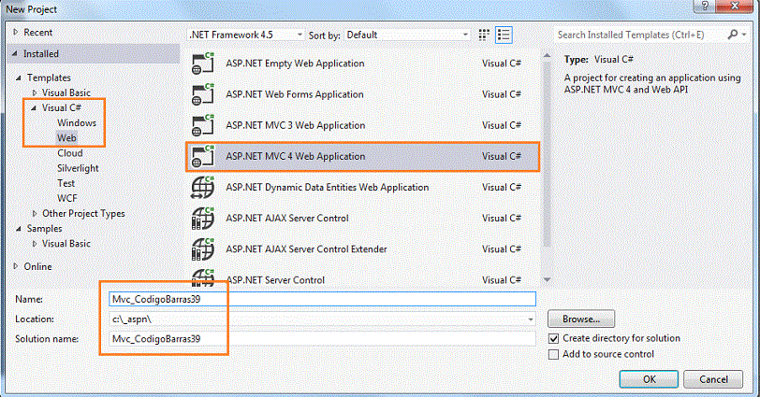Click the template list scrollbar down arrow

coord(547,279)
